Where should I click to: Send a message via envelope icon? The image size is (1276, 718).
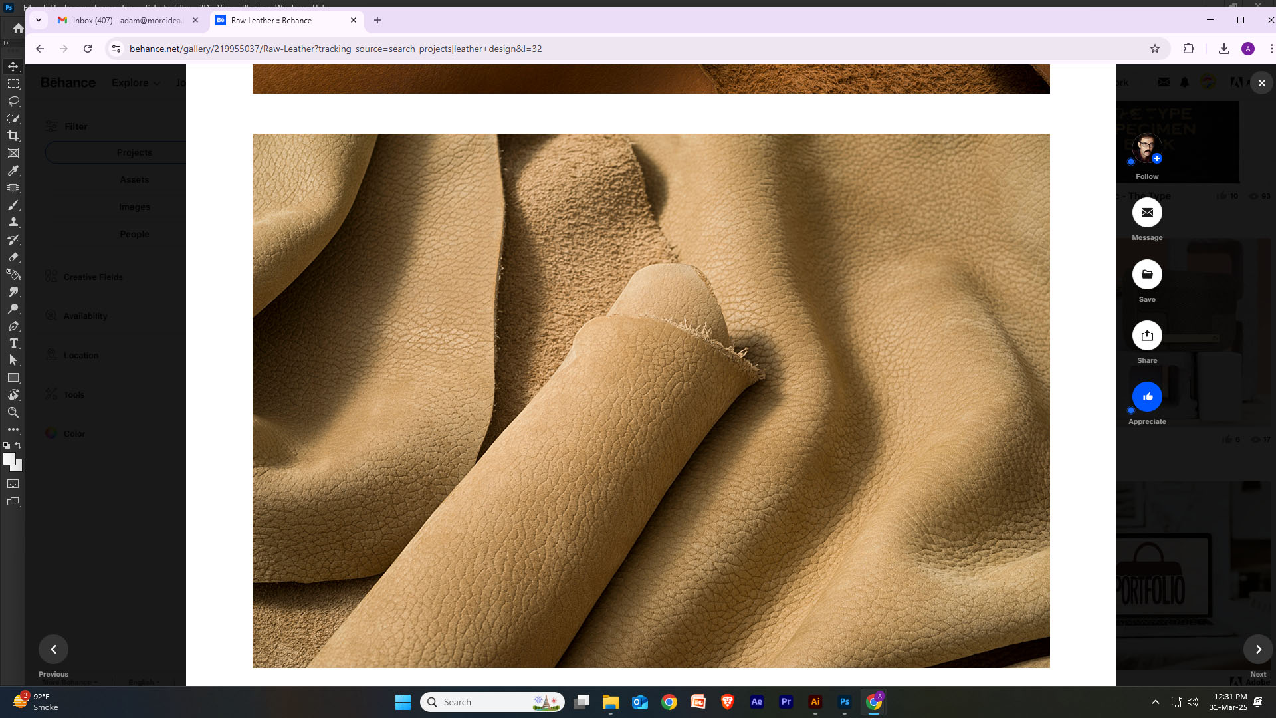1147,213
